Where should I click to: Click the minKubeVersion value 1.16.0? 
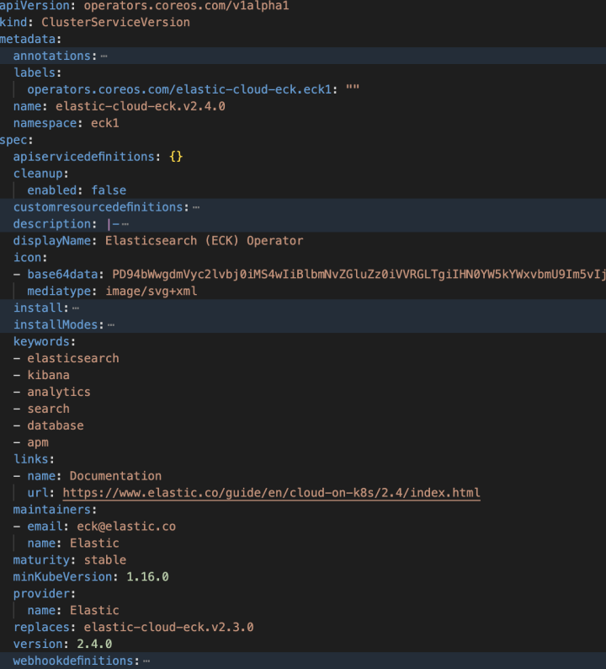pos(147,577)
